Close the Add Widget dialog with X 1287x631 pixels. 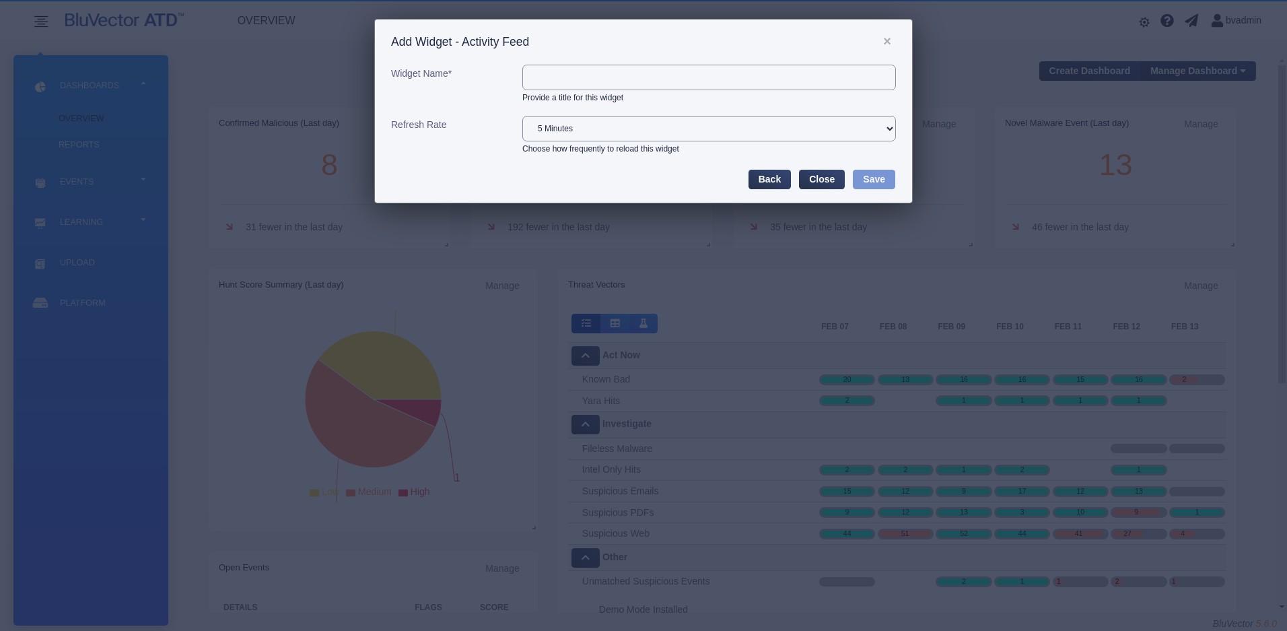pyautogui.click(x=887, y=42)
